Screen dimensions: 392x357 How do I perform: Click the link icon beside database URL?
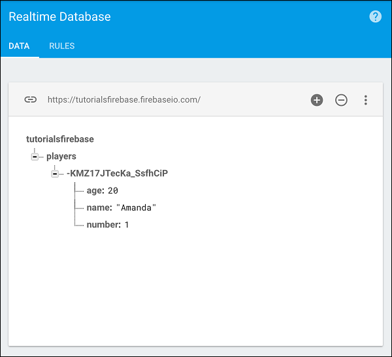click(x=30, y=100)
